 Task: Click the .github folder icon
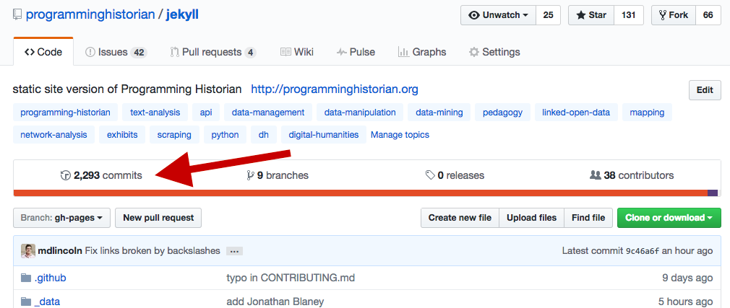(x=26, y=278)
